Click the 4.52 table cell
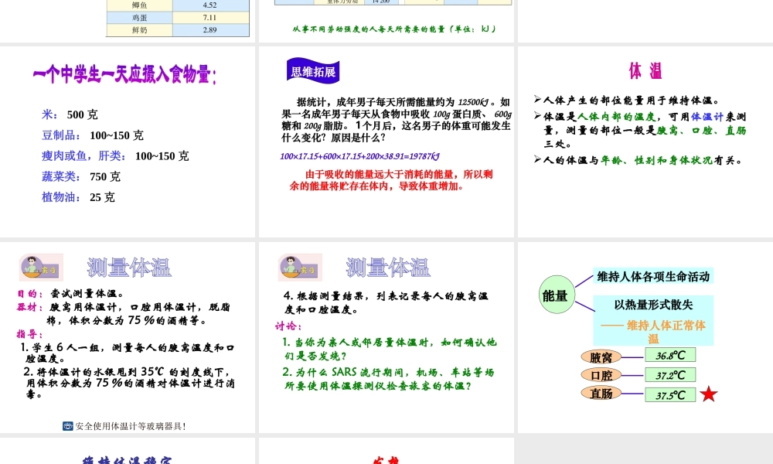The image size is (773, 464). pyautogui.click(x=210, y=5)
